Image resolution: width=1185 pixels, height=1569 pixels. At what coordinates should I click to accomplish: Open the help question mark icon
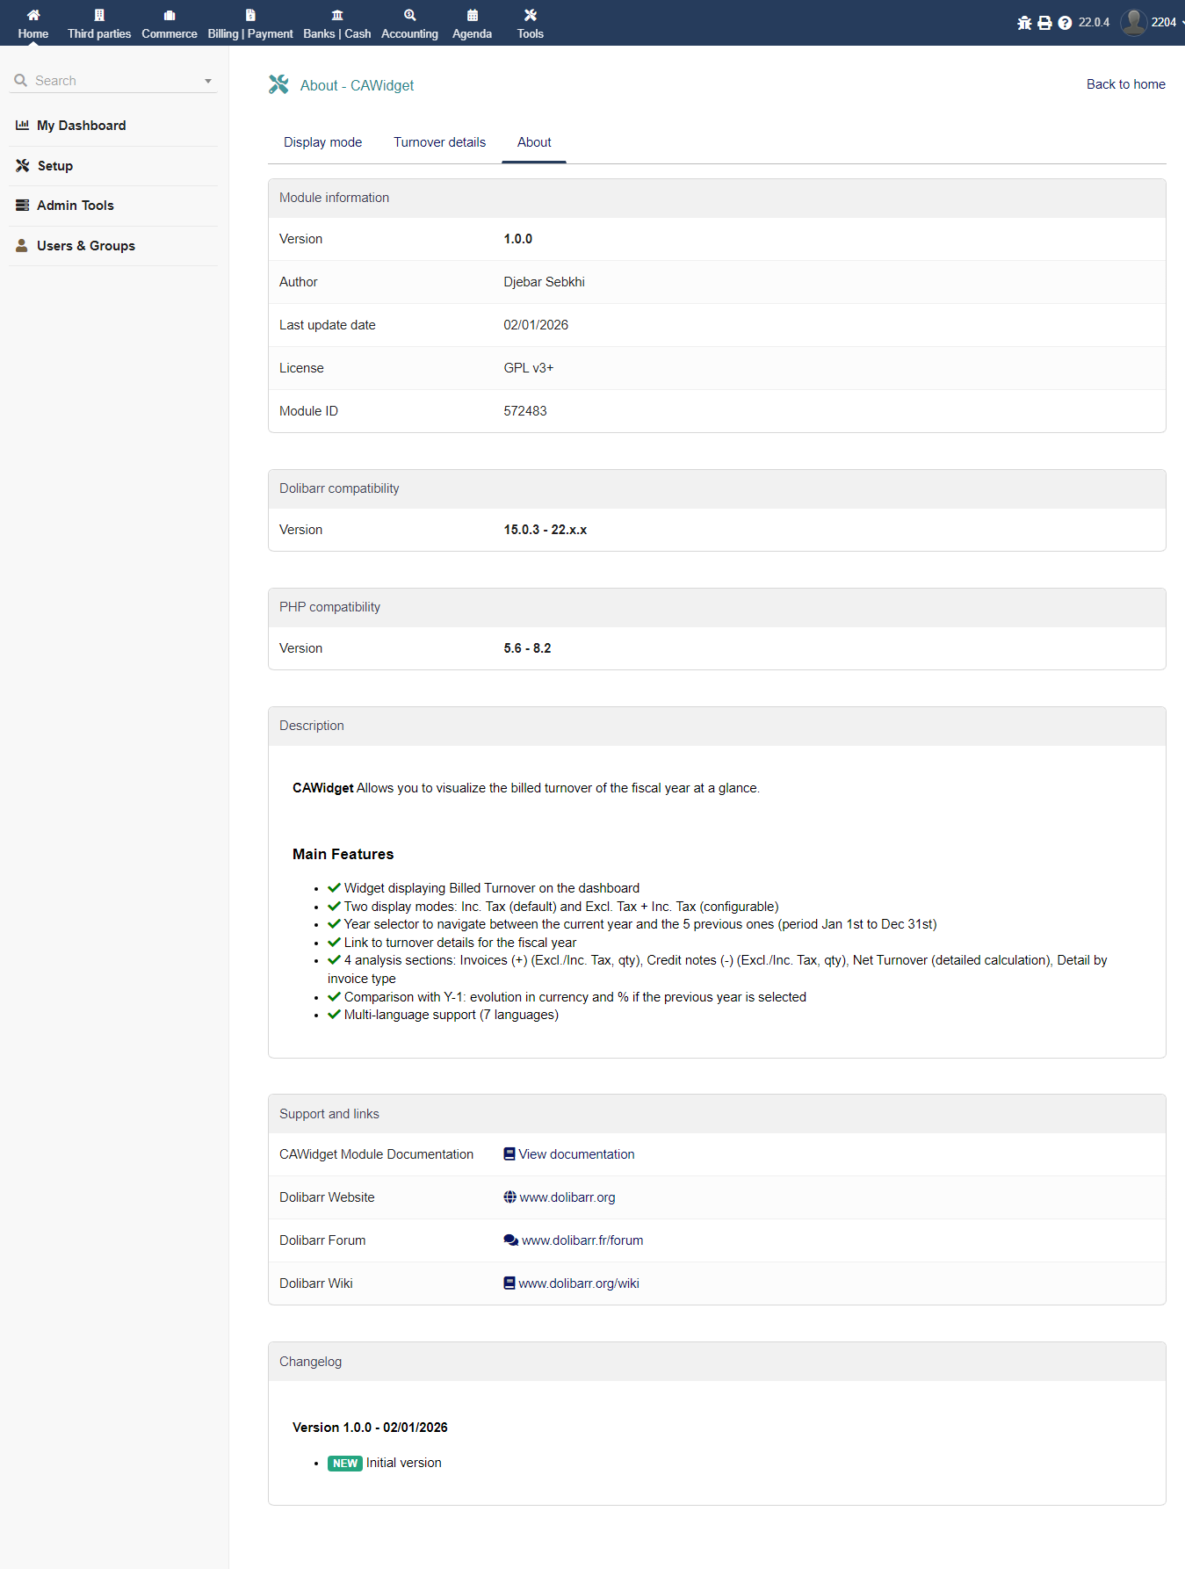(1065, 23)
